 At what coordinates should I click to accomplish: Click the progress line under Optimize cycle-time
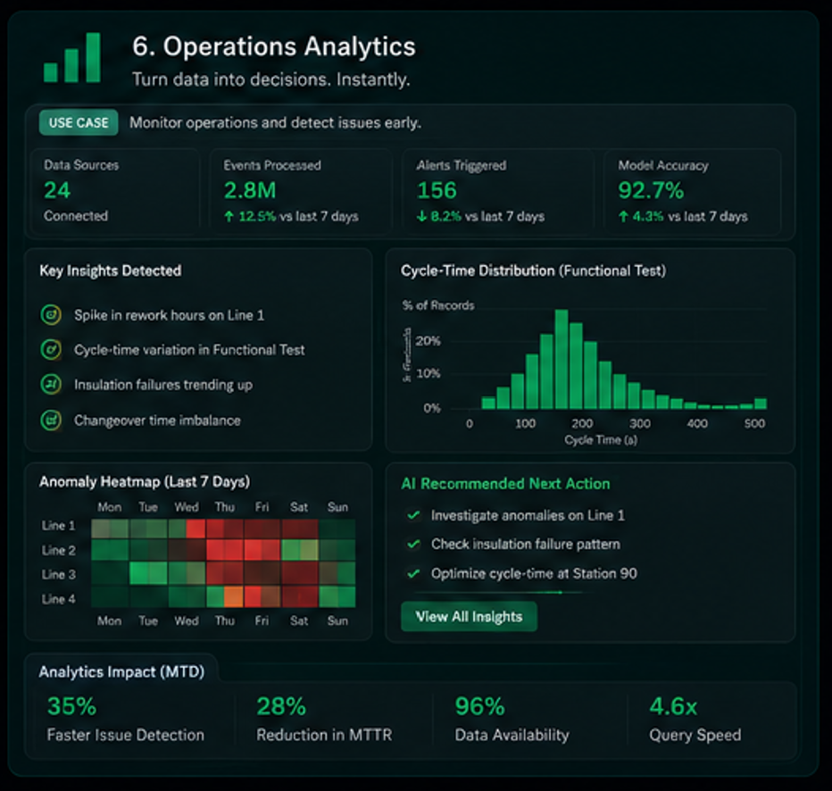(499, 592)
